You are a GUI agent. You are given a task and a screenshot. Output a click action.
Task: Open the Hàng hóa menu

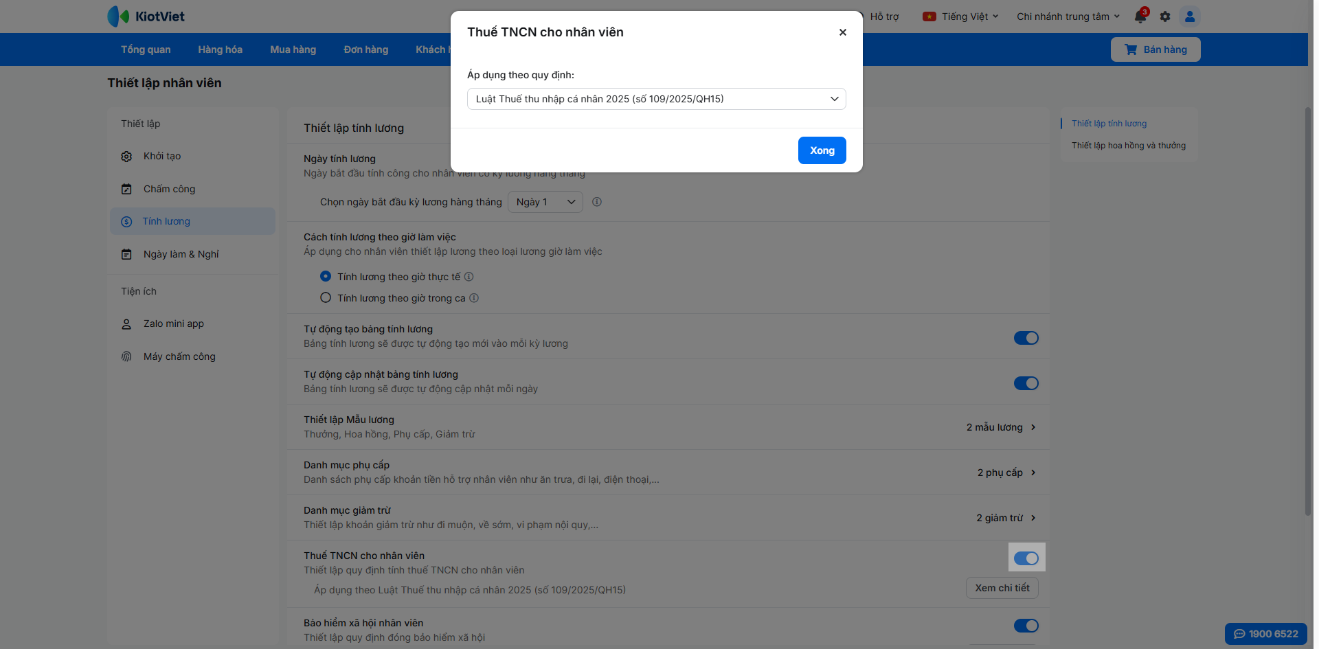coord(220,49)
